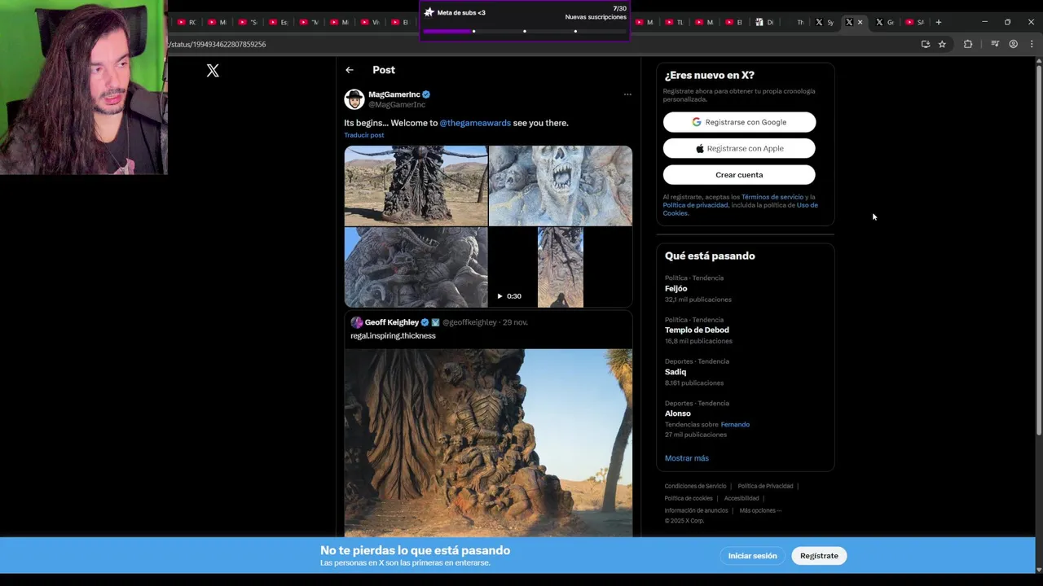The width and height of the screenshot is (1043, 586).
Task: Click MagGamerInc's profile avatar
Action: [x=354, y=99]
